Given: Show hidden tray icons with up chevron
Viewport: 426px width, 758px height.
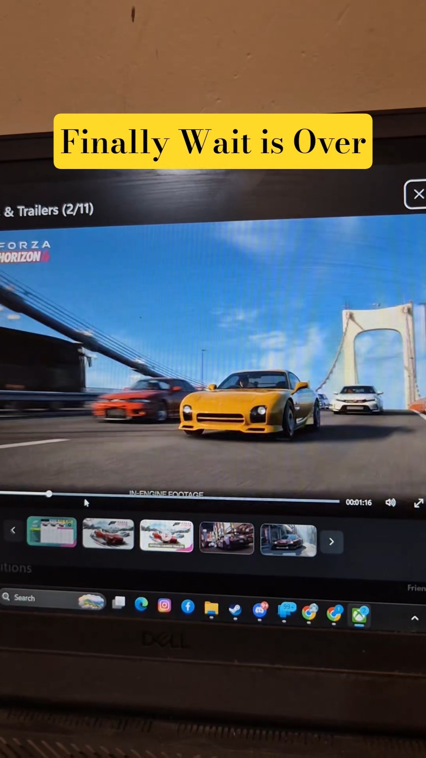Looking at the screenshot, I should coord(415,618).
